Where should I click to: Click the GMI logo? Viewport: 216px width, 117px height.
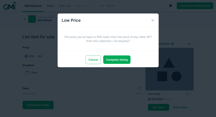pos(10,6)
